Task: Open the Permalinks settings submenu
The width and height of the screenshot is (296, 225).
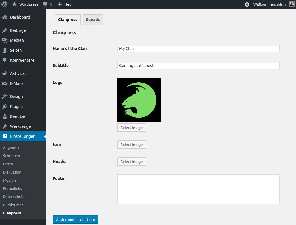Action: pyautogui.click(x=12, y=188)
